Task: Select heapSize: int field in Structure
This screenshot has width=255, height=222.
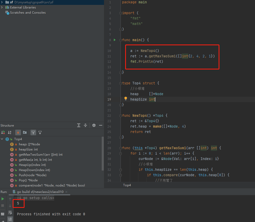Action: [x=28, y=149]
